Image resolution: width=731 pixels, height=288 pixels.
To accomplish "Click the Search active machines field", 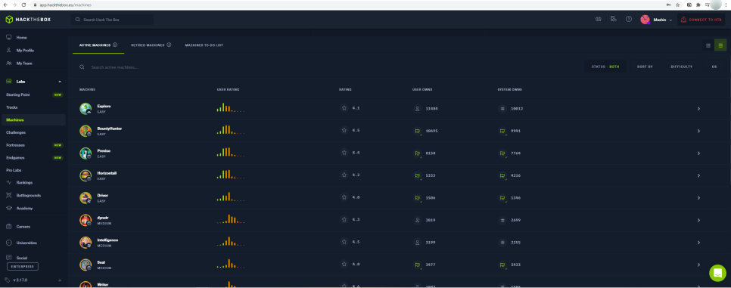I will pos(114,67).
